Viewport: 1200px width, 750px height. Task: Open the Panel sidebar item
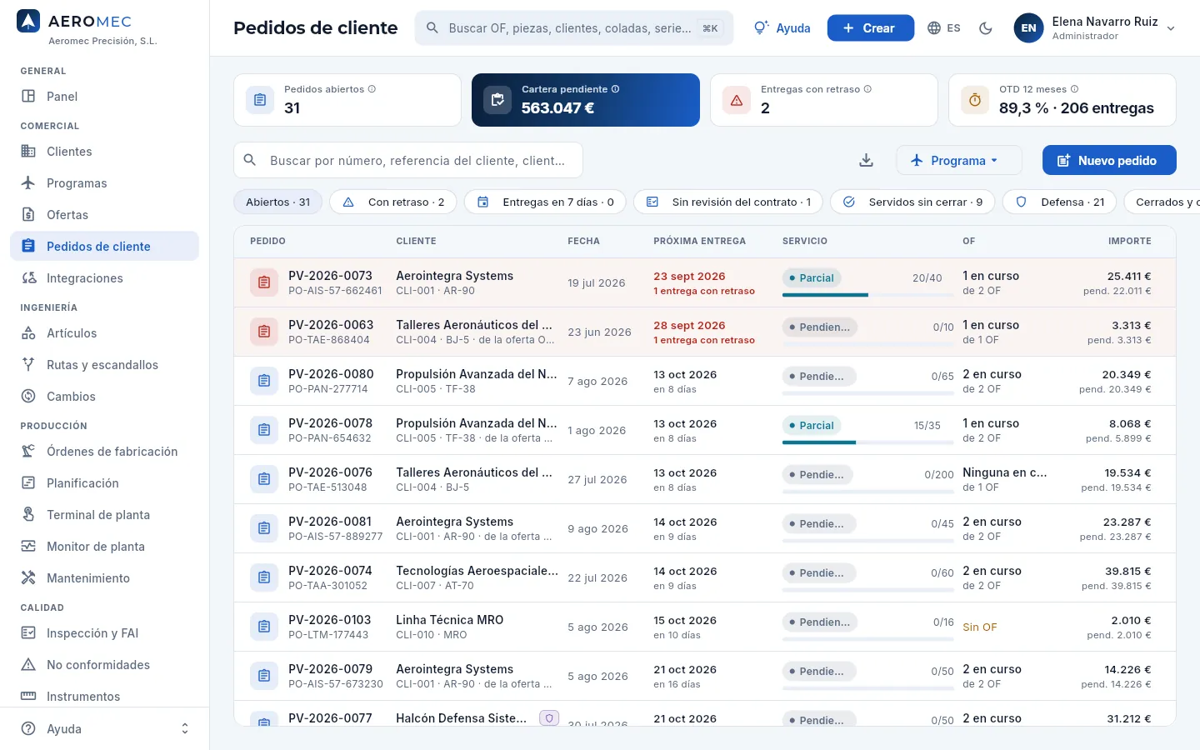pos(104,97)
